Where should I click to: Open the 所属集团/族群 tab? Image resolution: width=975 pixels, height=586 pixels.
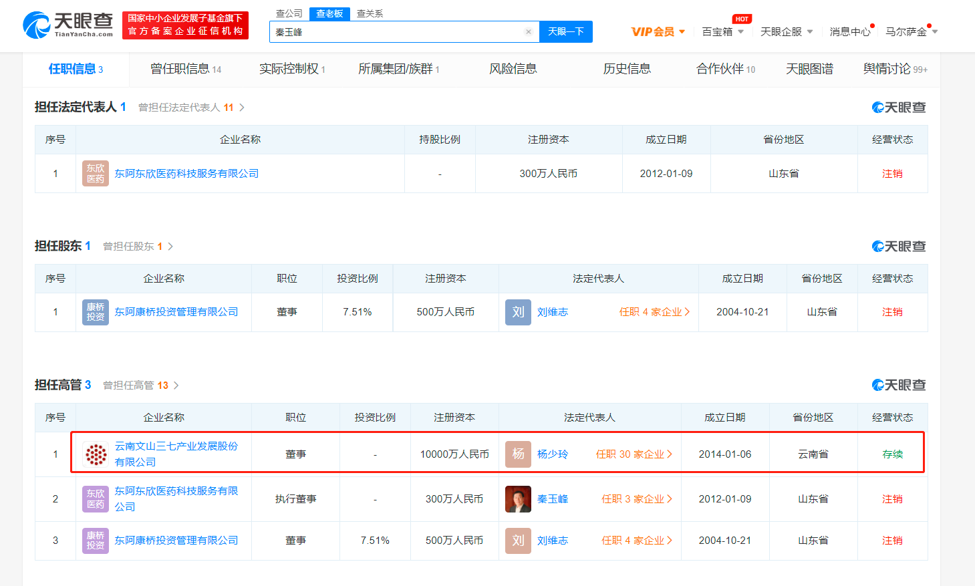point(398,69)
